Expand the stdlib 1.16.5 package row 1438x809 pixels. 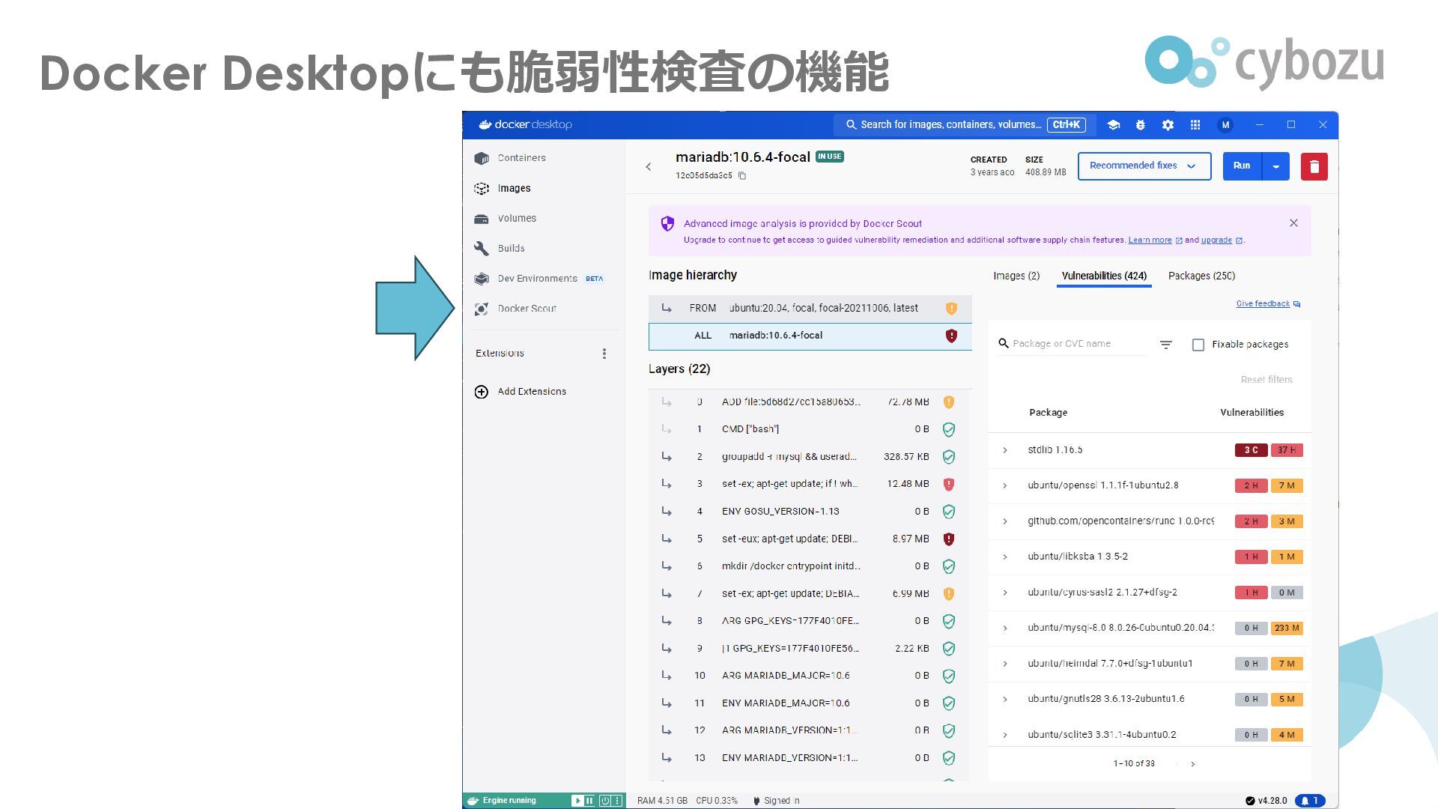(1005, 450)
